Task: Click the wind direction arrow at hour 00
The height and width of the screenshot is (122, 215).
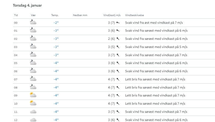Action: pos(118,23)
